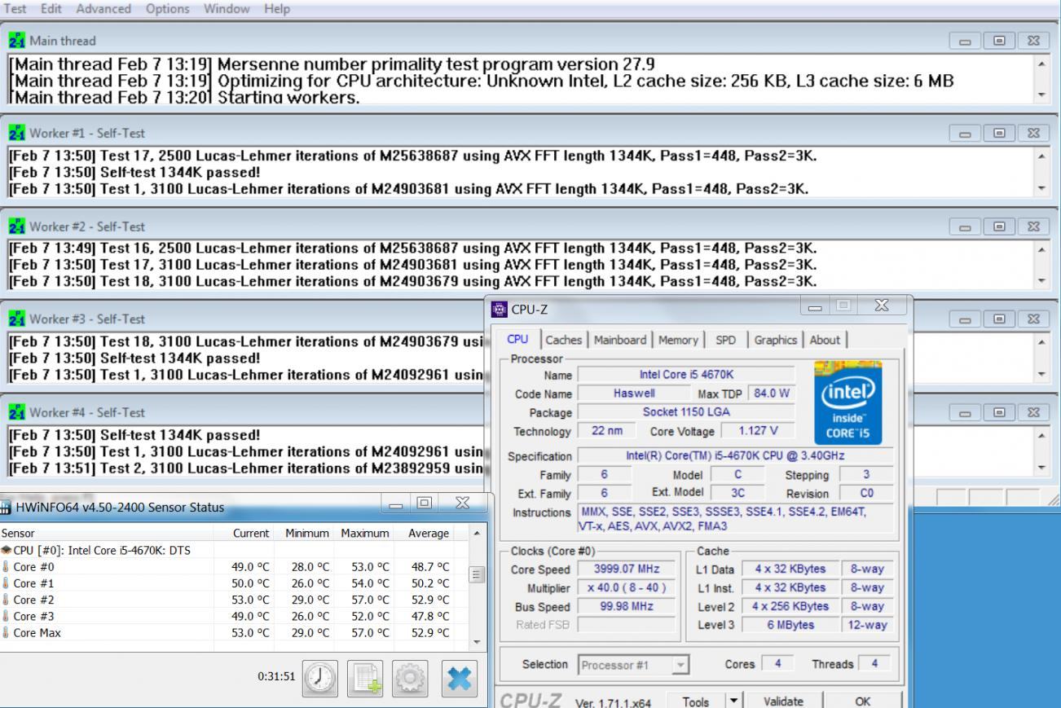Image resolution: width=1061 pixels, height=708 pixels.
Task: Open the Window menu
Action: tap(227, 9)
